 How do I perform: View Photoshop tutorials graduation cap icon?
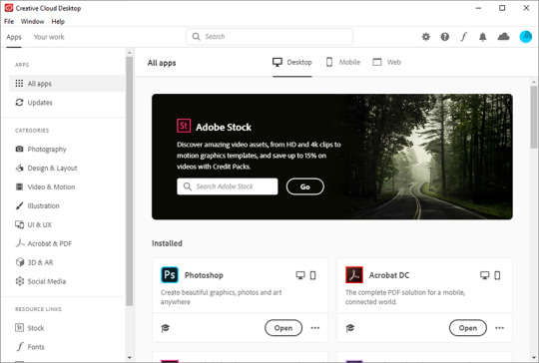coord(166,328)
